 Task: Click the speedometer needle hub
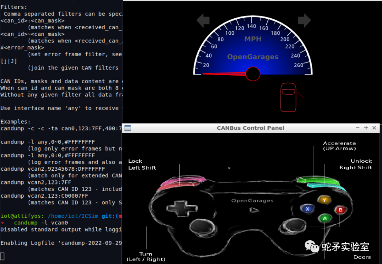tap(253, 74)
